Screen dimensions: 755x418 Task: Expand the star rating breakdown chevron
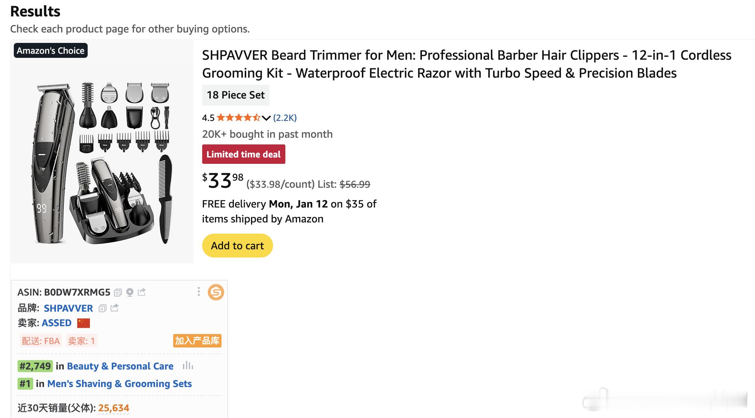tap(266, 118)
